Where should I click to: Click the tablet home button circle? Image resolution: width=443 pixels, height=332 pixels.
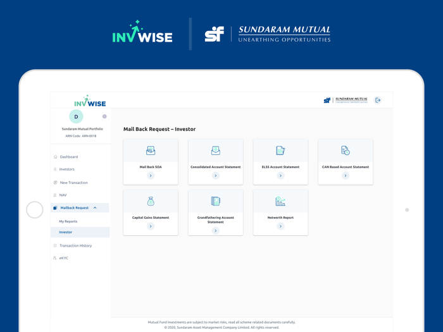pos(34,210)
